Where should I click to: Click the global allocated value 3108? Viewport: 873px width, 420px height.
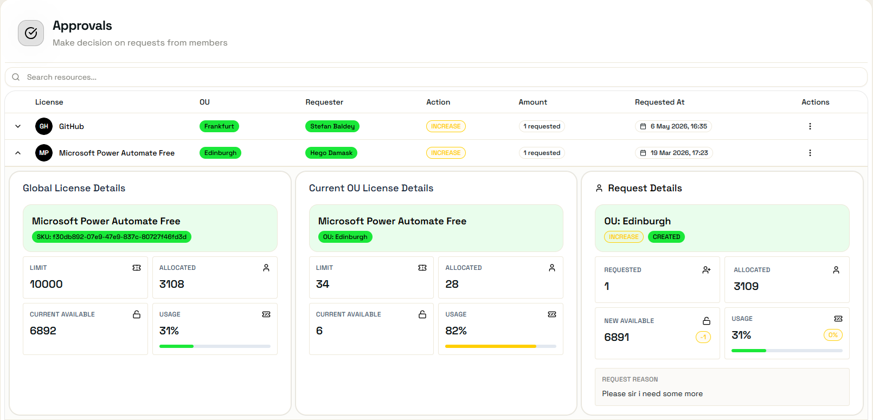172,284
